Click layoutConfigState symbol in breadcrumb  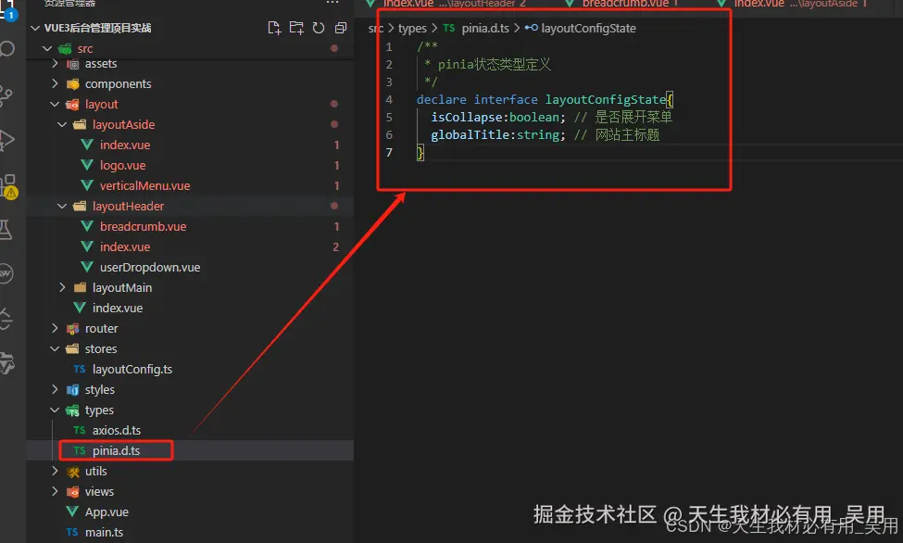click(x=588, y=28)
